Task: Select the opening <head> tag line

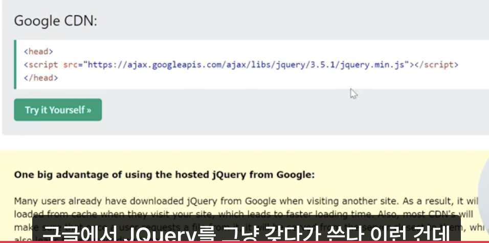Action: 38,52
